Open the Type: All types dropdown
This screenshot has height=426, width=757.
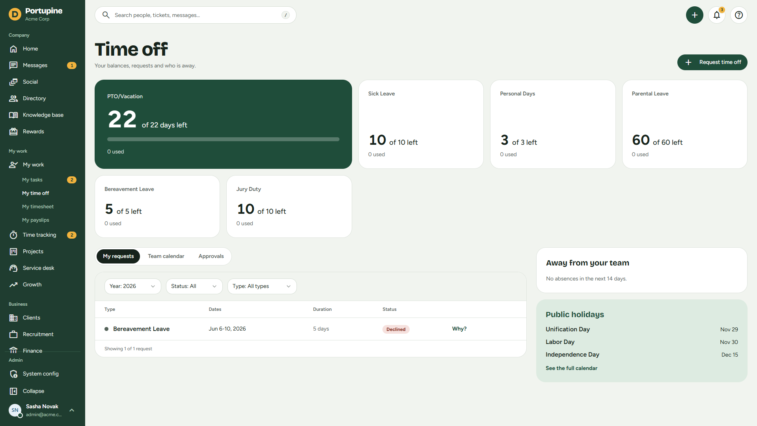pos(262,286)
